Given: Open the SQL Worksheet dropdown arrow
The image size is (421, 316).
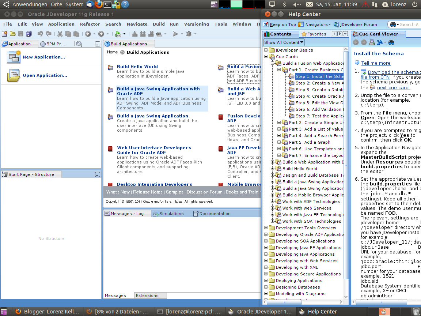Looking at the screenshot, I should (x=124, y=34).
